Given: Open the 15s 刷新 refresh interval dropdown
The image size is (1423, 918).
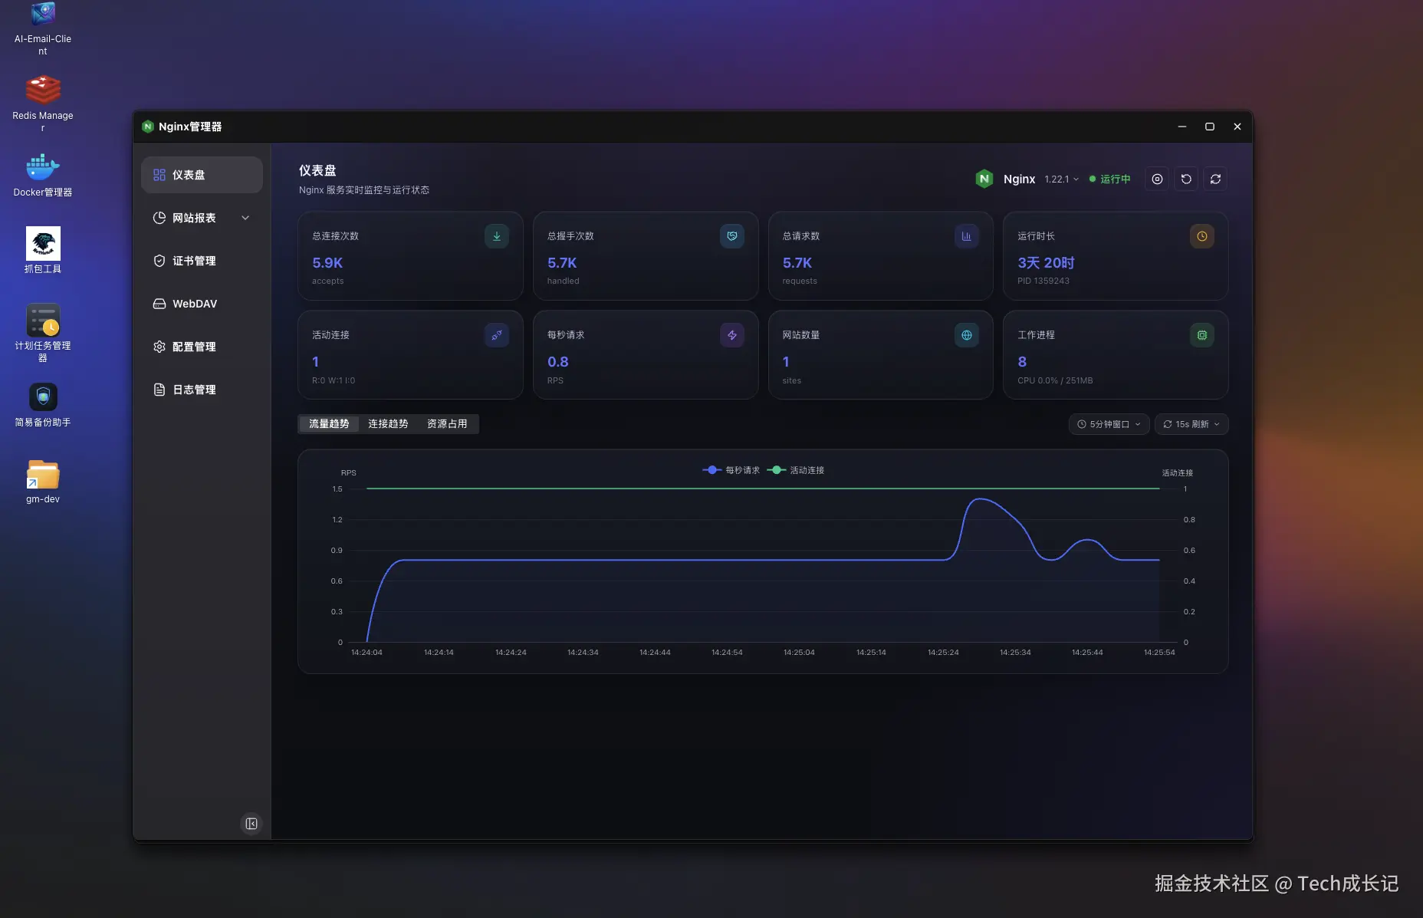Looking at the screenshot, I should 1191,424.
